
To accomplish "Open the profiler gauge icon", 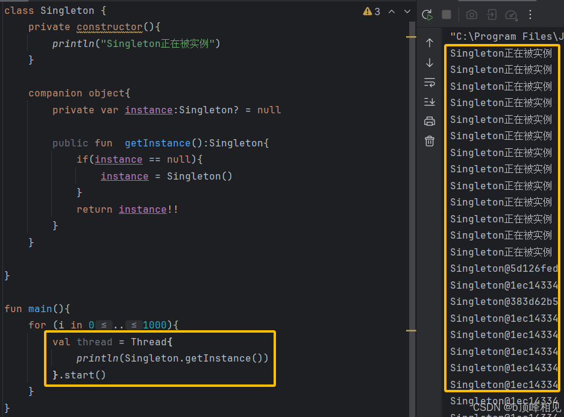I will (511, 15).
